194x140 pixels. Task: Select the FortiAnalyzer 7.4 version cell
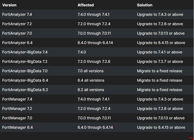click(17, 15)
